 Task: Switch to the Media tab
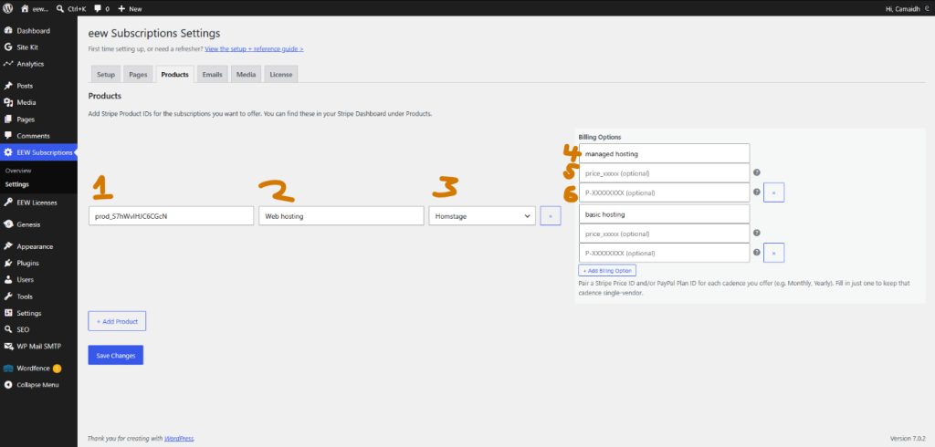pos(246,75)
